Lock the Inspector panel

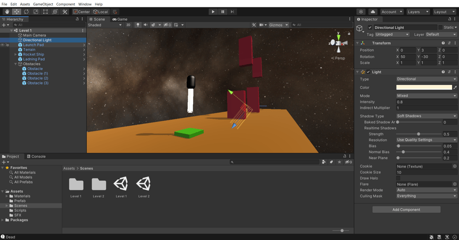[450, 19]
